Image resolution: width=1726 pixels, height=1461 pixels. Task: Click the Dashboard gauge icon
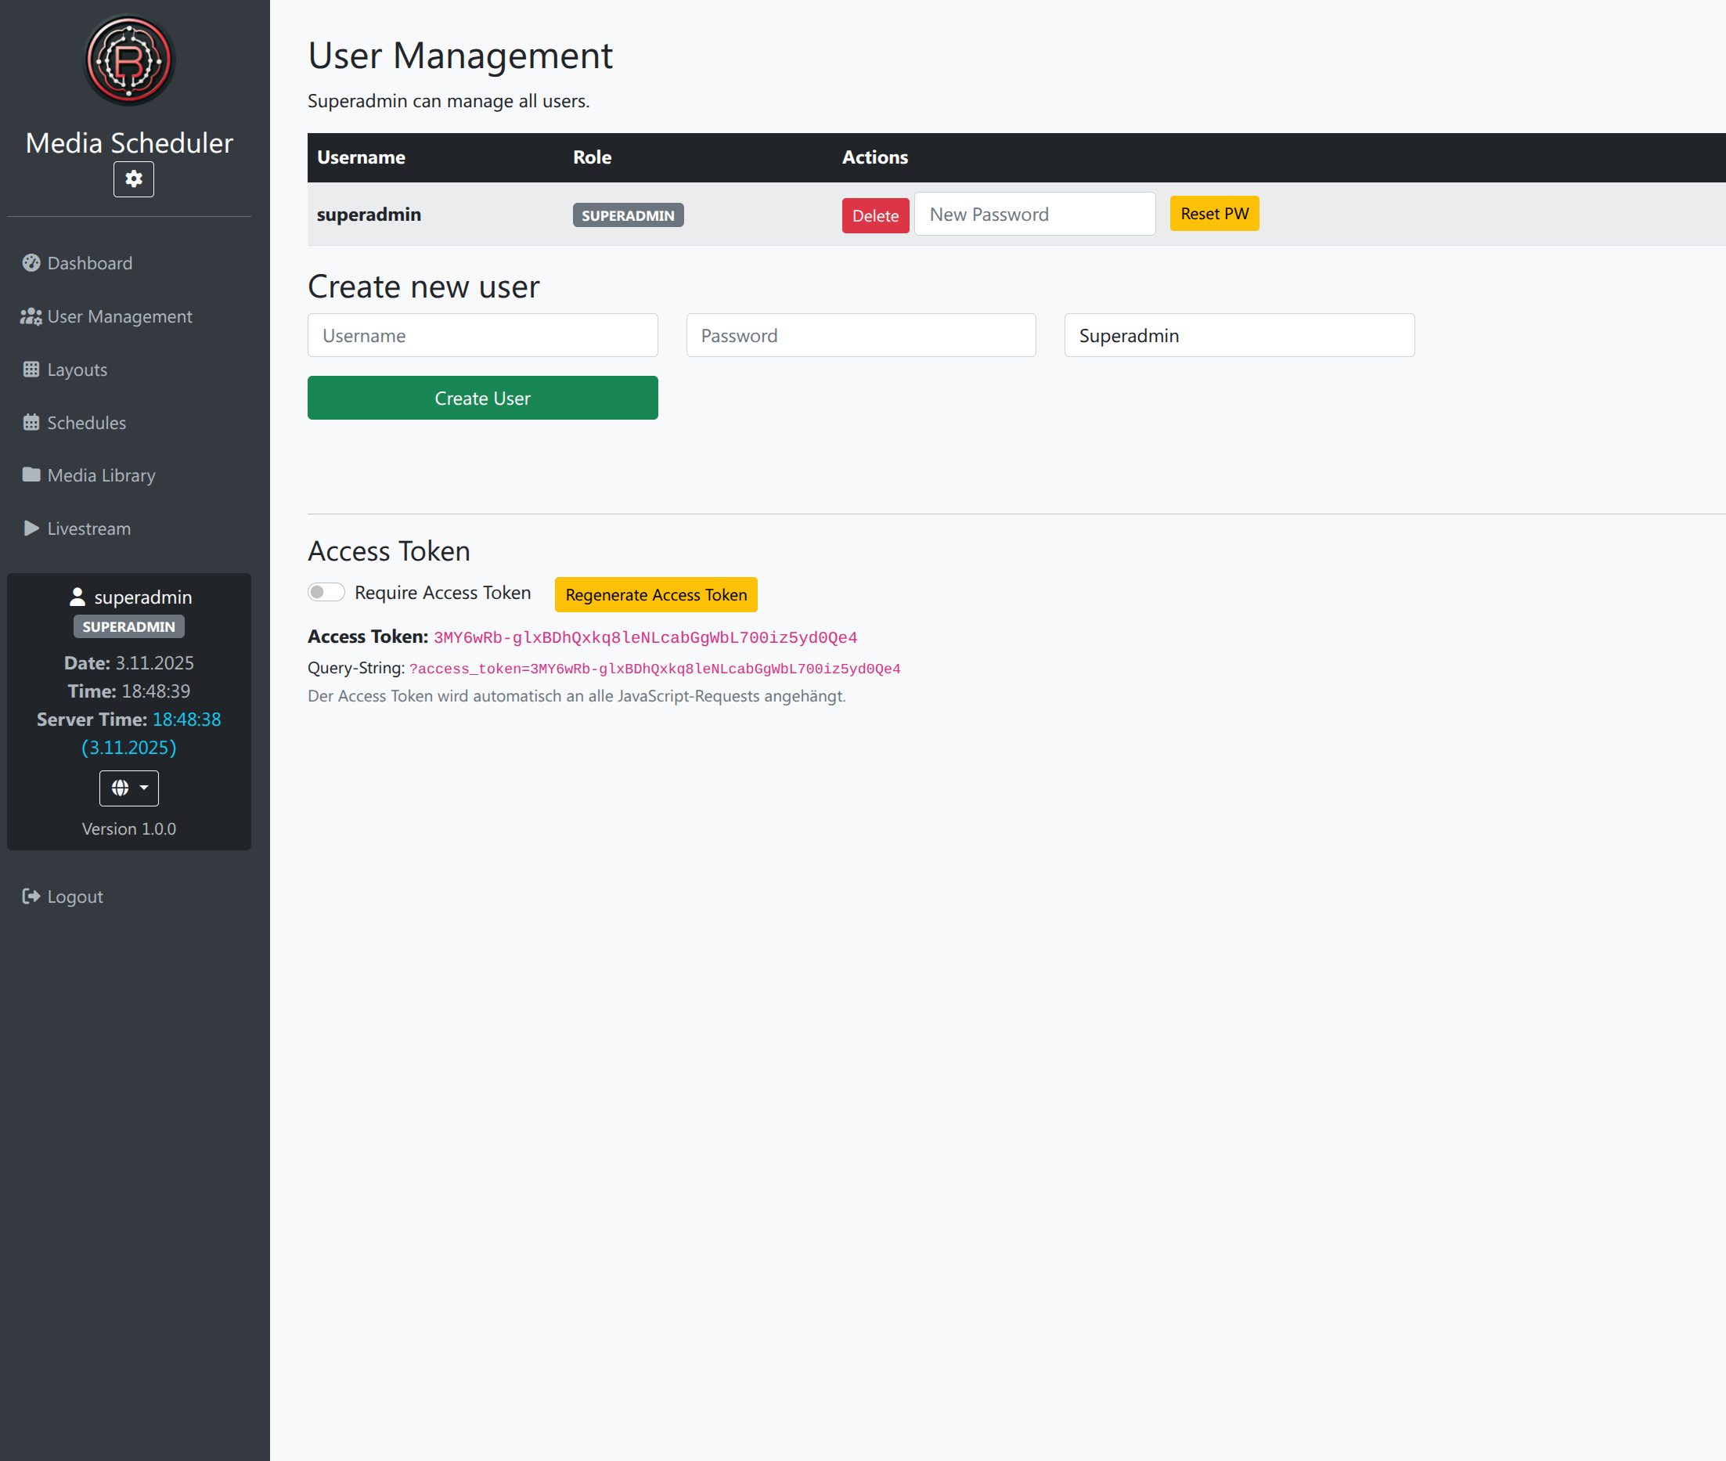31,262
